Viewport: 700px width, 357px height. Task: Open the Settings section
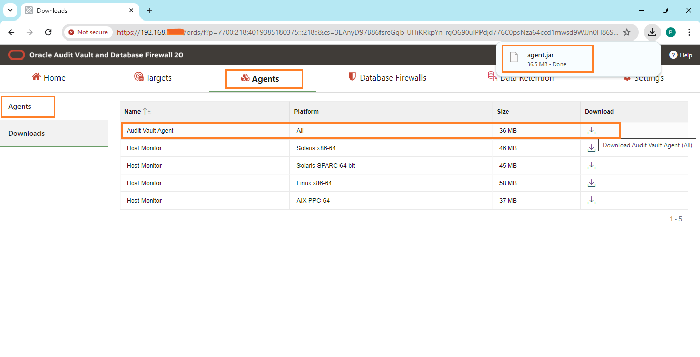tap(643, 77)
